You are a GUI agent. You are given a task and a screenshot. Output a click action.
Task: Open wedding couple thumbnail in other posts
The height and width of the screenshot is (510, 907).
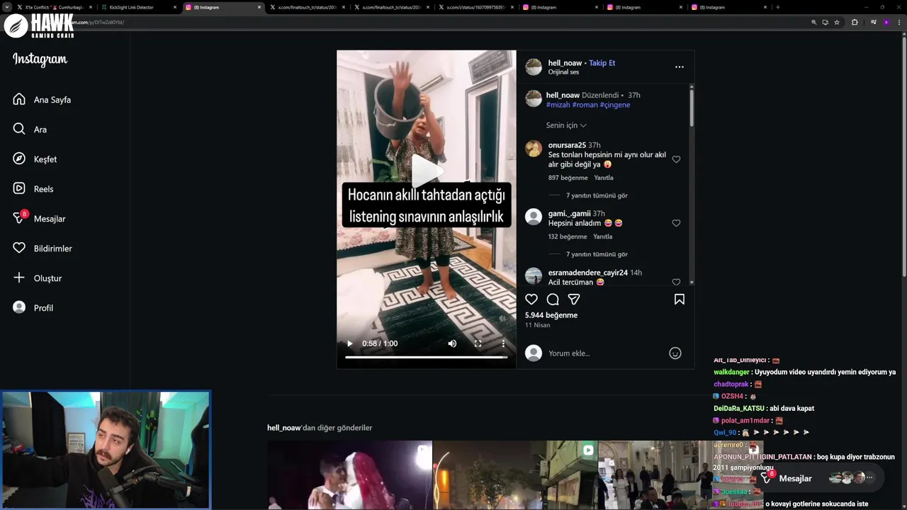pos(349,475)
